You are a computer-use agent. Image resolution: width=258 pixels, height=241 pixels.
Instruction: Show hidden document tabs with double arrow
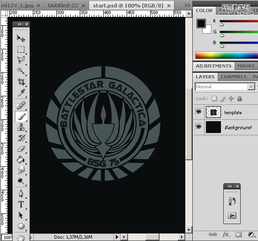tap(187, 6)
